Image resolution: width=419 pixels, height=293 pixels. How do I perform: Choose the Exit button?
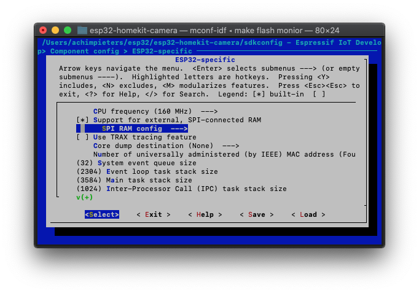point(154,214)
